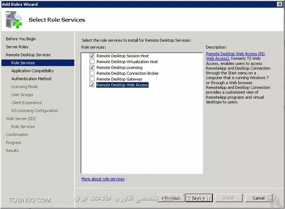
Task: Click the Add Roles server icon
Action: coord(13,20)
